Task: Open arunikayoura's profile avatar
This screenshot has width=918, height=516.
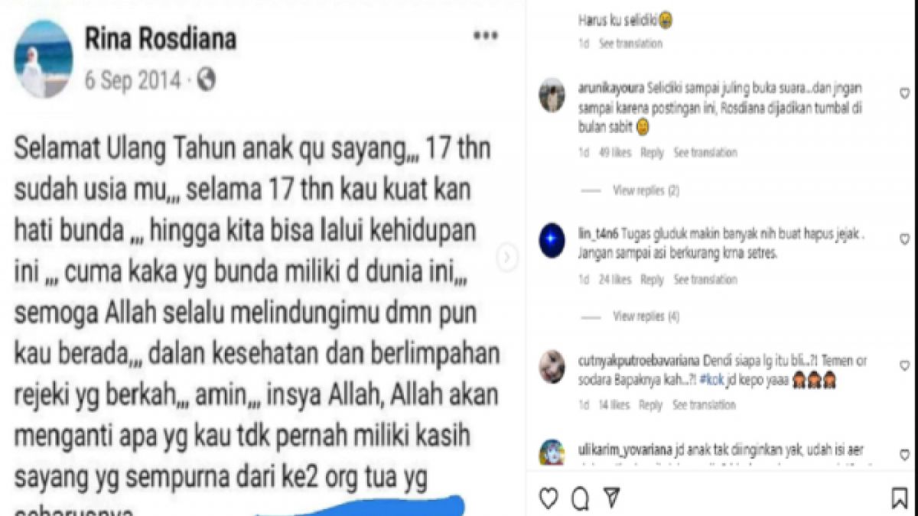Action: (552, 96)
